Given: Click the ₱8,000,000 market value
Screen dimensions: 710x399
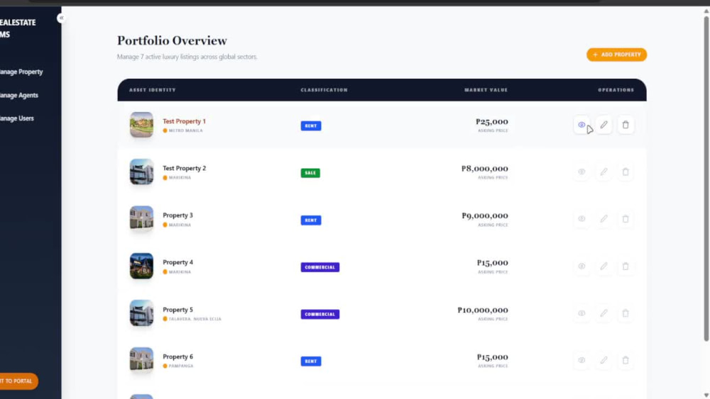Looking at the screenshot, I should click(484, 169).
